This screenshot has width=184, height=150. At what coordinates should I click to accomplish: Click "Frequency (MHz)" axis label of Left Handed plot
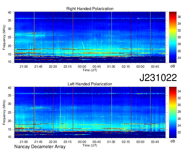pos(4,112)
